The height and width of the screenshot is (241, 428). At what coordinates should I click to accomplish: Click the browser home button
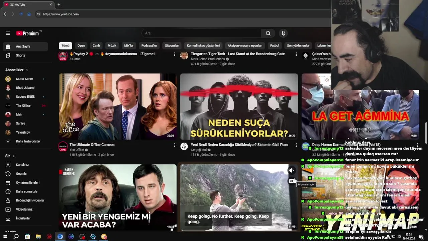point(29,14)
